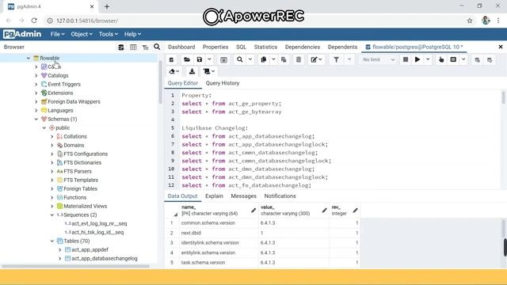Open the File menu
507x285 pixels.
tap(57, 34)
